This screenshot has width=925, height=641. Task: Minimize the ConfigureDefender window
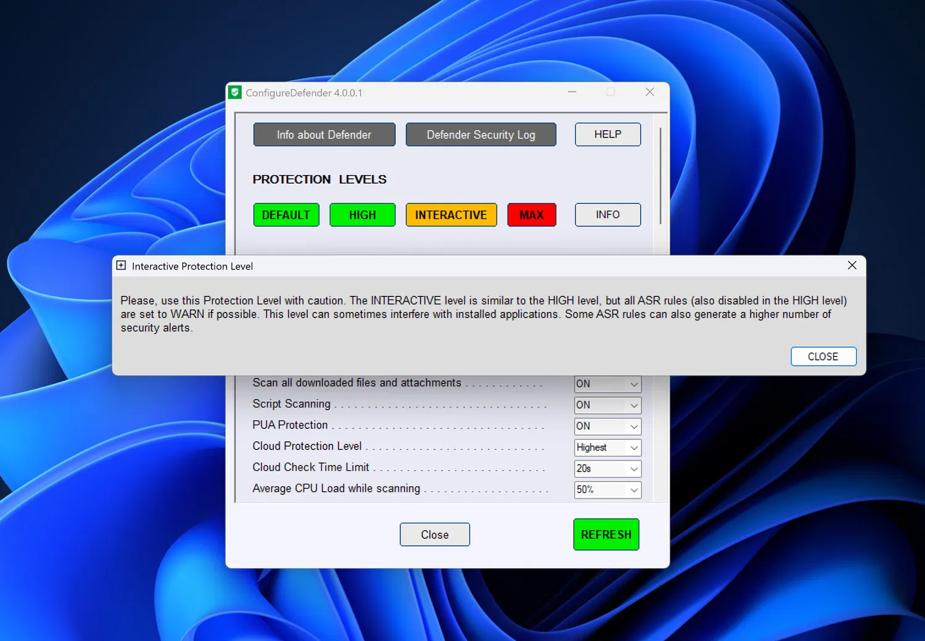coord(572,92)
